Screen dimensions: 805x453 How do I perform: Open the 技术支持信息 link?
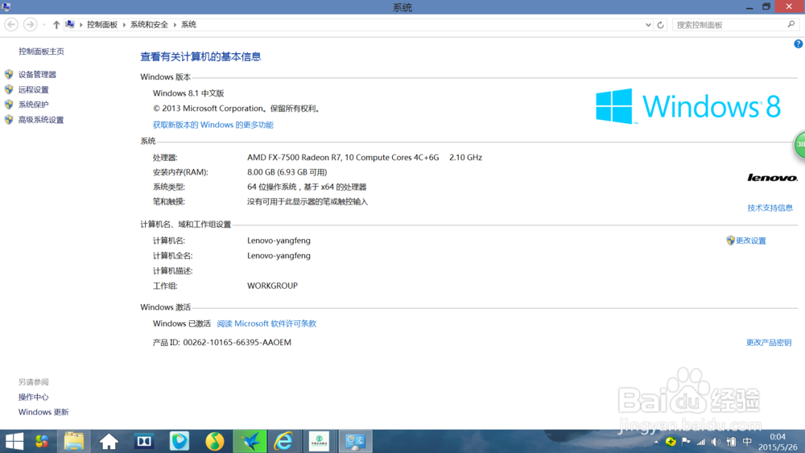click(x=770, y=208)
